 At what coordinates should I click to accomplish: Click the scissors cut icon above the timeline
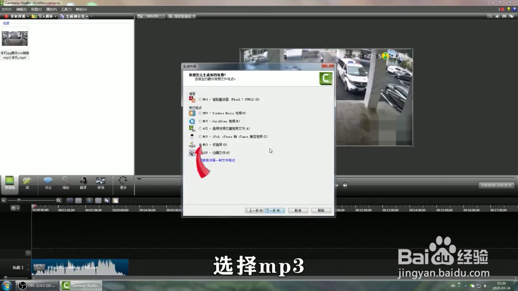[x=89, y=200]
